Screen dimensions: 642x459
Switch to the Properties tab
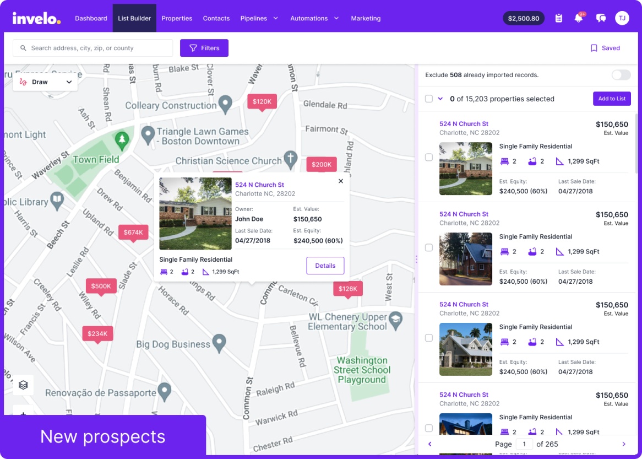pyautogui.click(x=177, y=18)
